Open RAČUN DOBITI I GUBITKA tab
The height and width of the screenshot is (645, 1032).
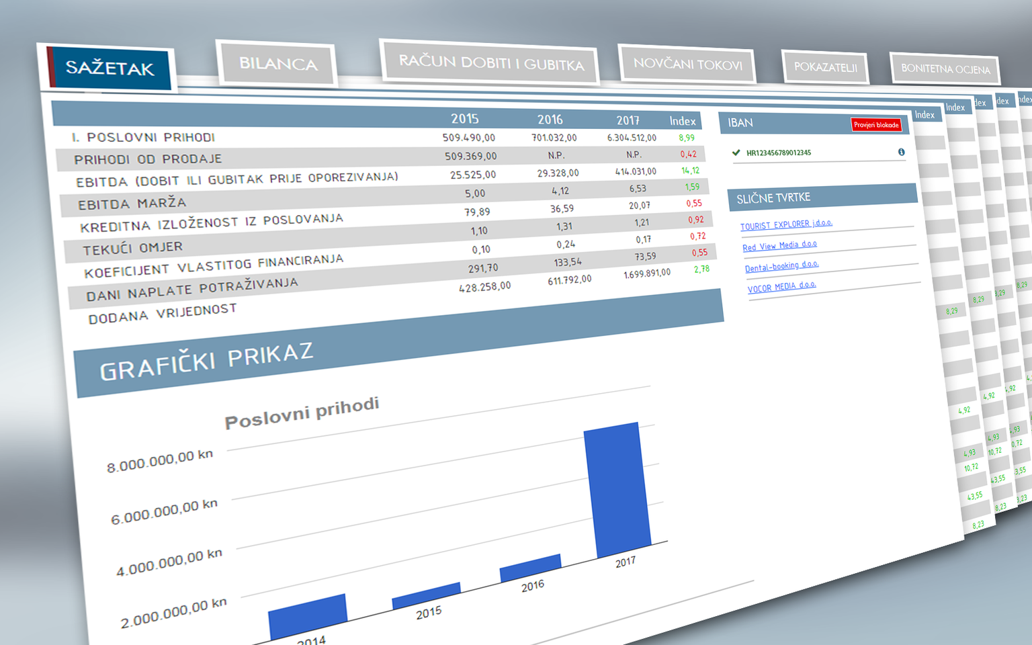tap(490, 63)
